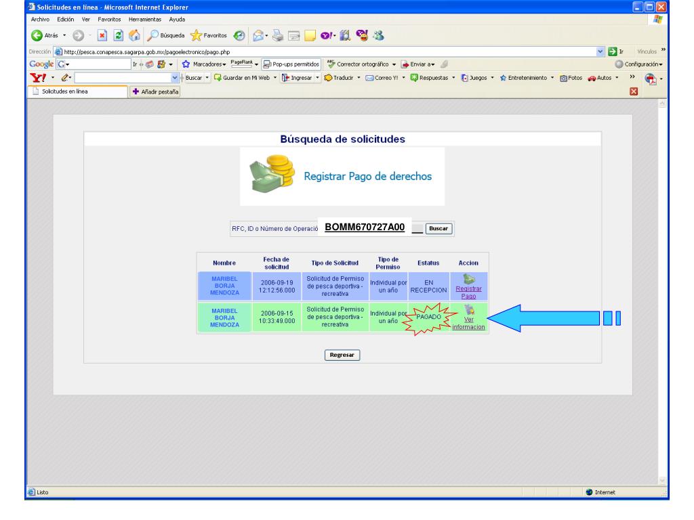Click the Registrar Pago de derechos banner
Image resolution: width=694 pixels, height=520 pixels.
(x=342, y=177)
